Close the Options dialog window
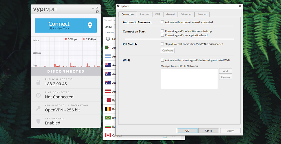 240,6
